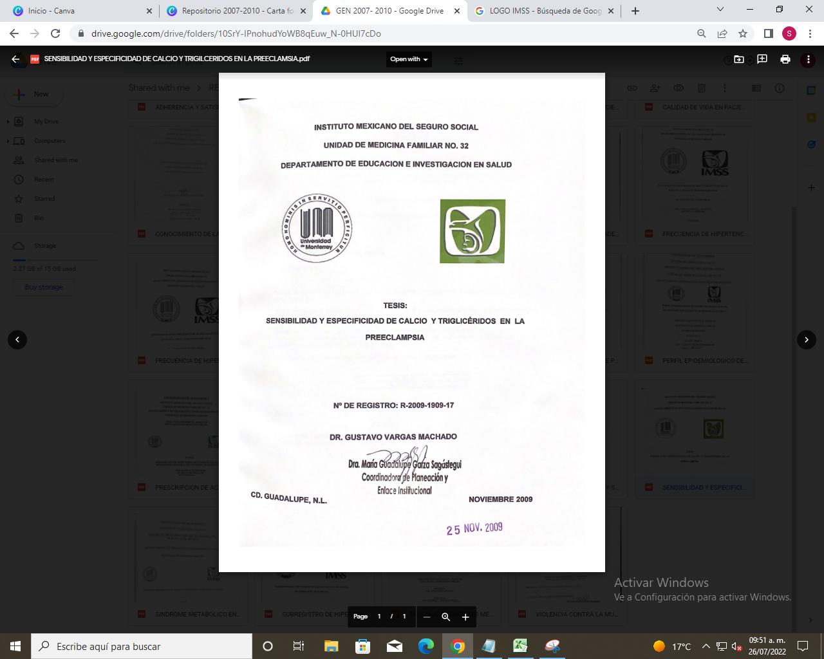Close the 'LOGO IMSS' tab
The height and width of the screenshot is (659, 824).
611,11
